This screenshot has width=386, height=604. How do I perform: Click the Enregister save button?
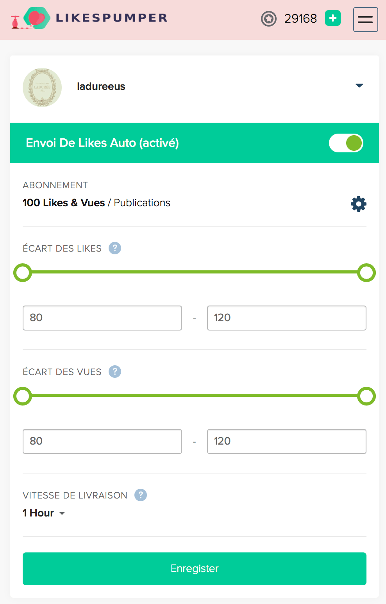click(195, 569)
